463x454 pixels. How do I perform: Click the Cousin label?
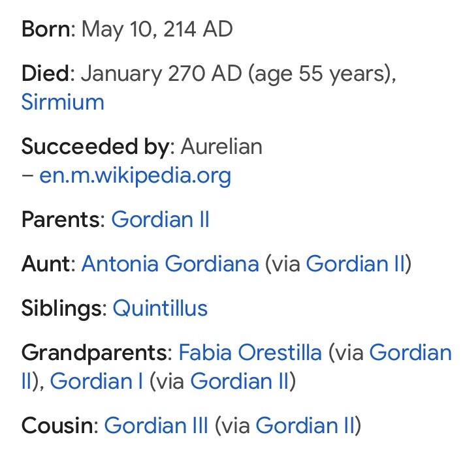[x=58, y=425]
